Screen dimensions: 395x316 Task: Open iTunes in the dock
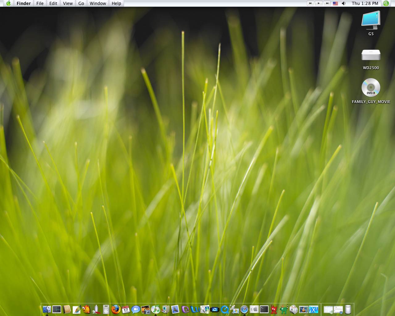pos(156,309)
